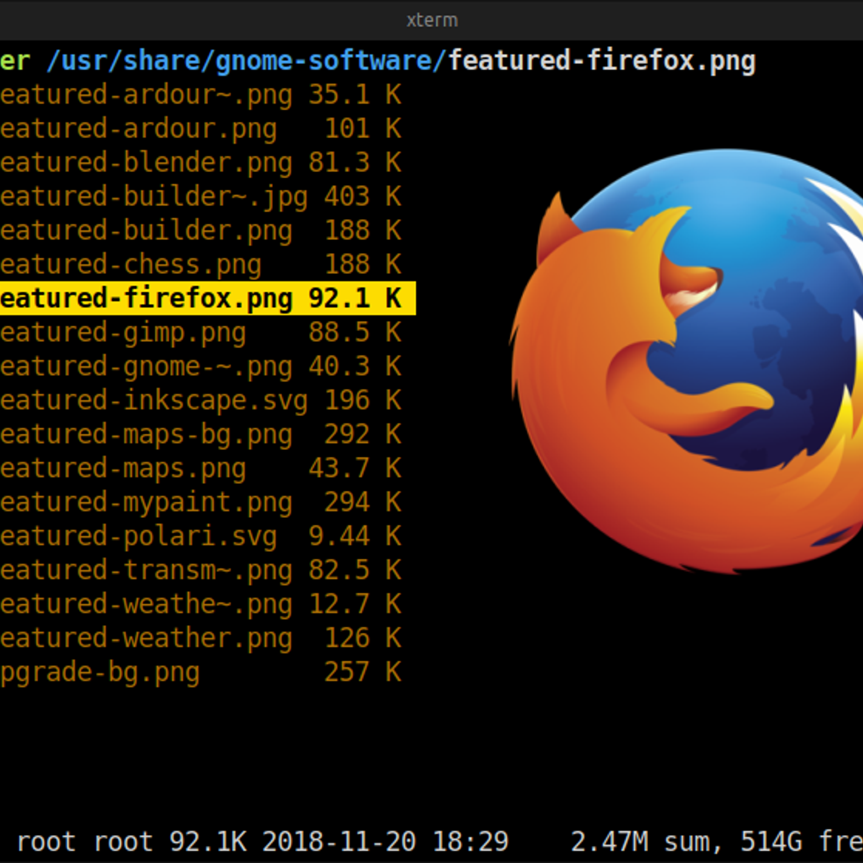Select the eatured-maps-bg.png file entry
The height and width of the screenshot is (863, 863).
click(208, 435)
